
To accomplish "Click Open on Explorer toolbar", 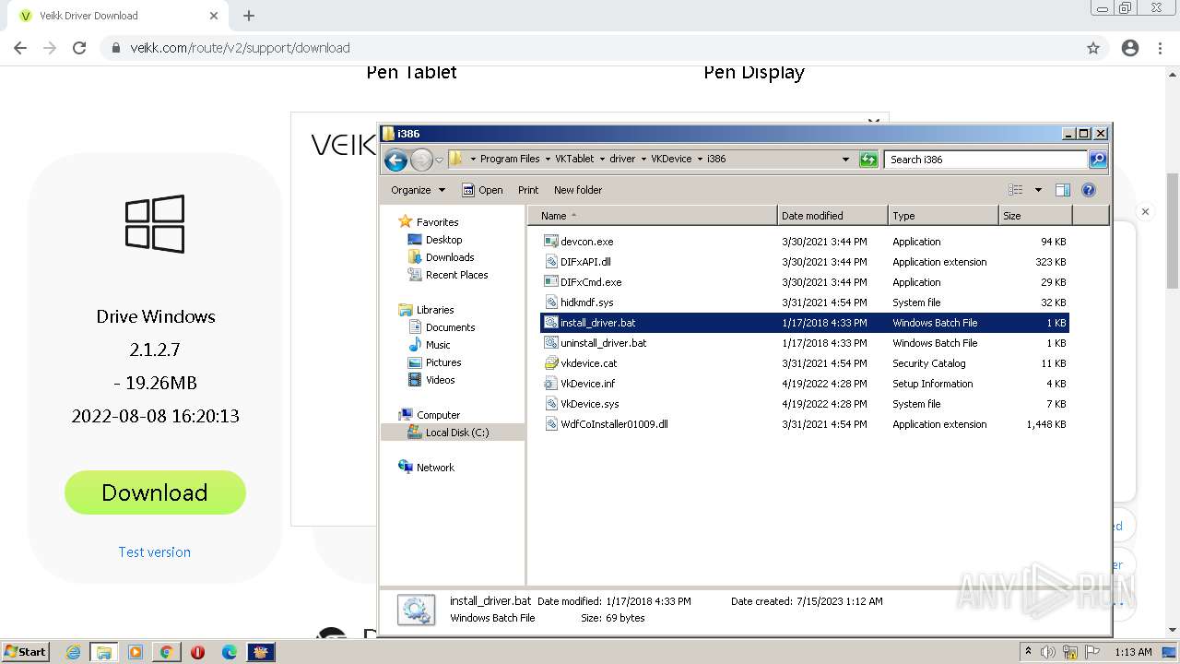I will [482, 190].
